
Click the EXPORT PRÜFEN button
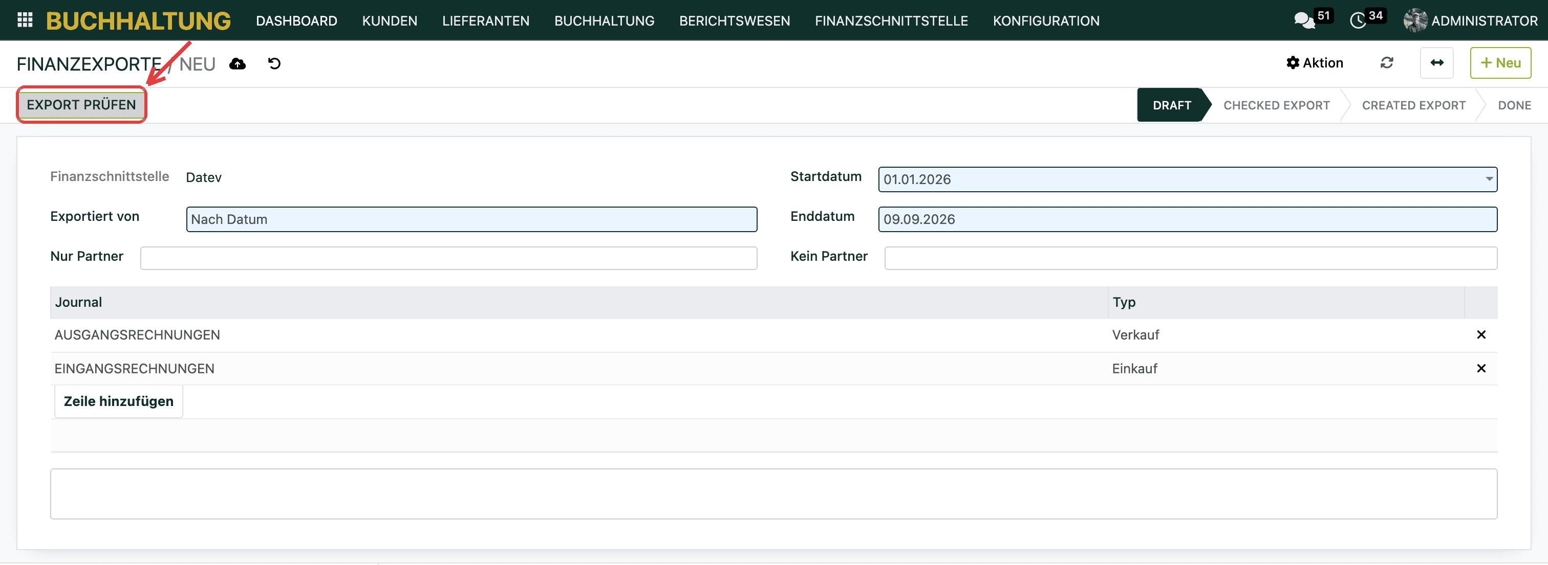82,105
